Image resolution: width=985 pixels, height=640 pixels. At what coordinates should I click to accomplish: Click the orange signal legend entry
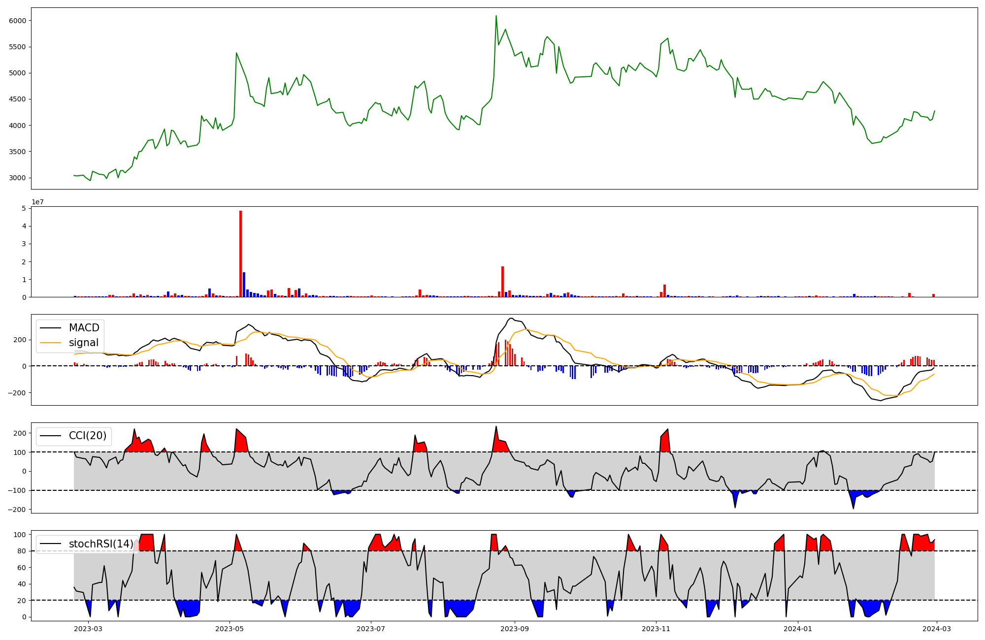[83, 343]
